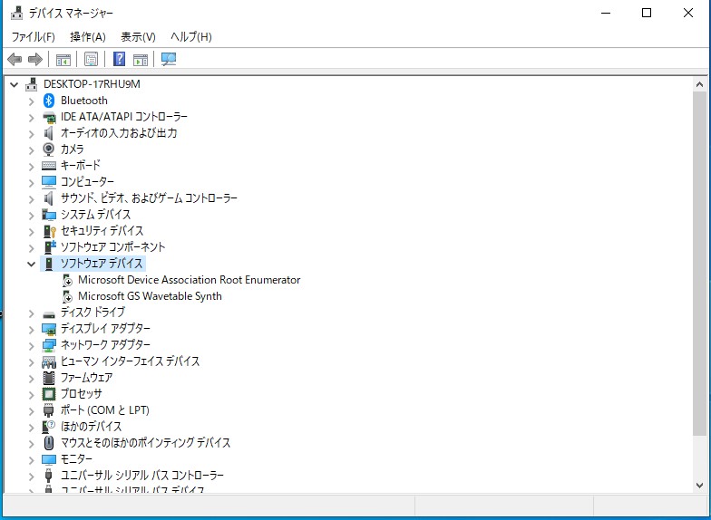
Task: Click the vertical scrollbar down arrow
Action: (x=699, y=486)
